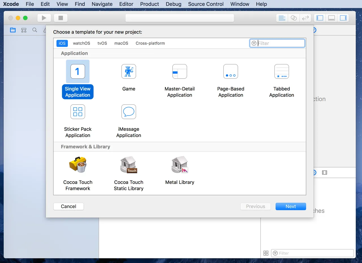Viewport: 362px width, 263px height.
Task: Pick the Cocoa Touch Framework template
Action: point(78,173)
